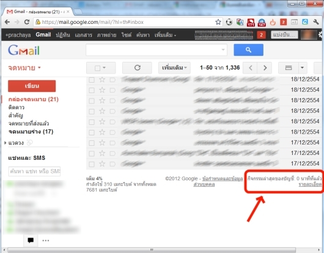Click the +1 extension icon
324x253 pixels.
[294, 22]
